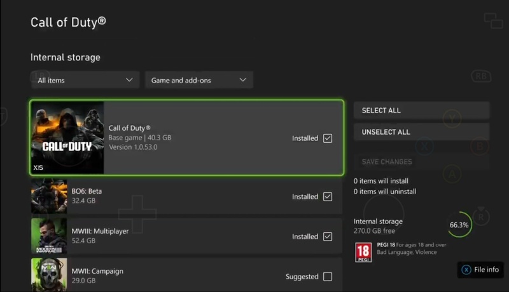Open the All items filter dropdown
509x292 pixels.
point(85,80)
